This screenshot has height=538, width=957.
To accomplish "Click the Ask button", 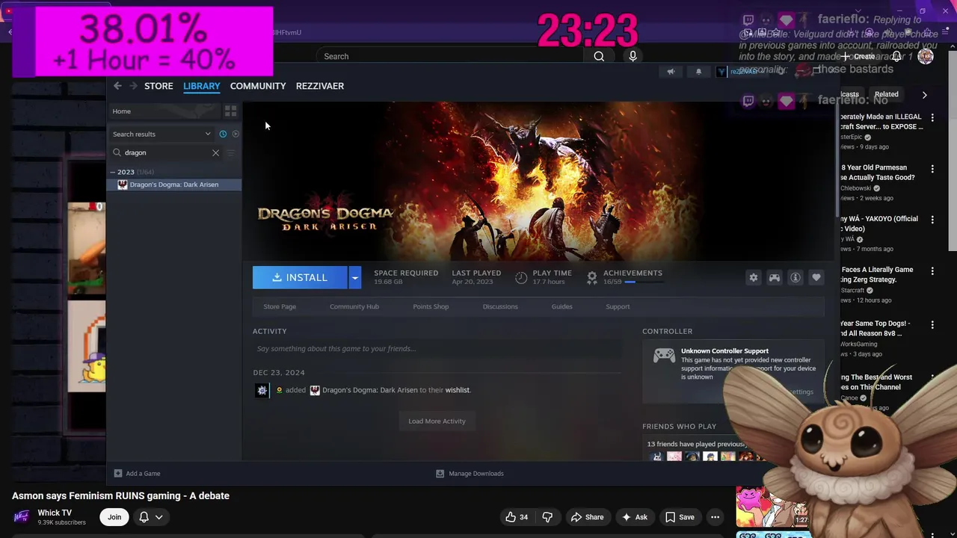I will coord(634,517).
